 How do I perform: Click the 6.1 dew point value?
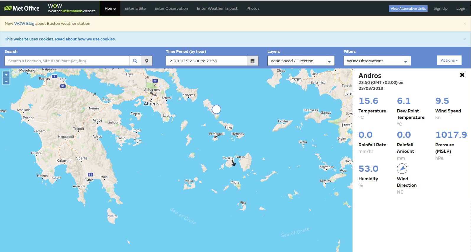click(x=404, y=101)
